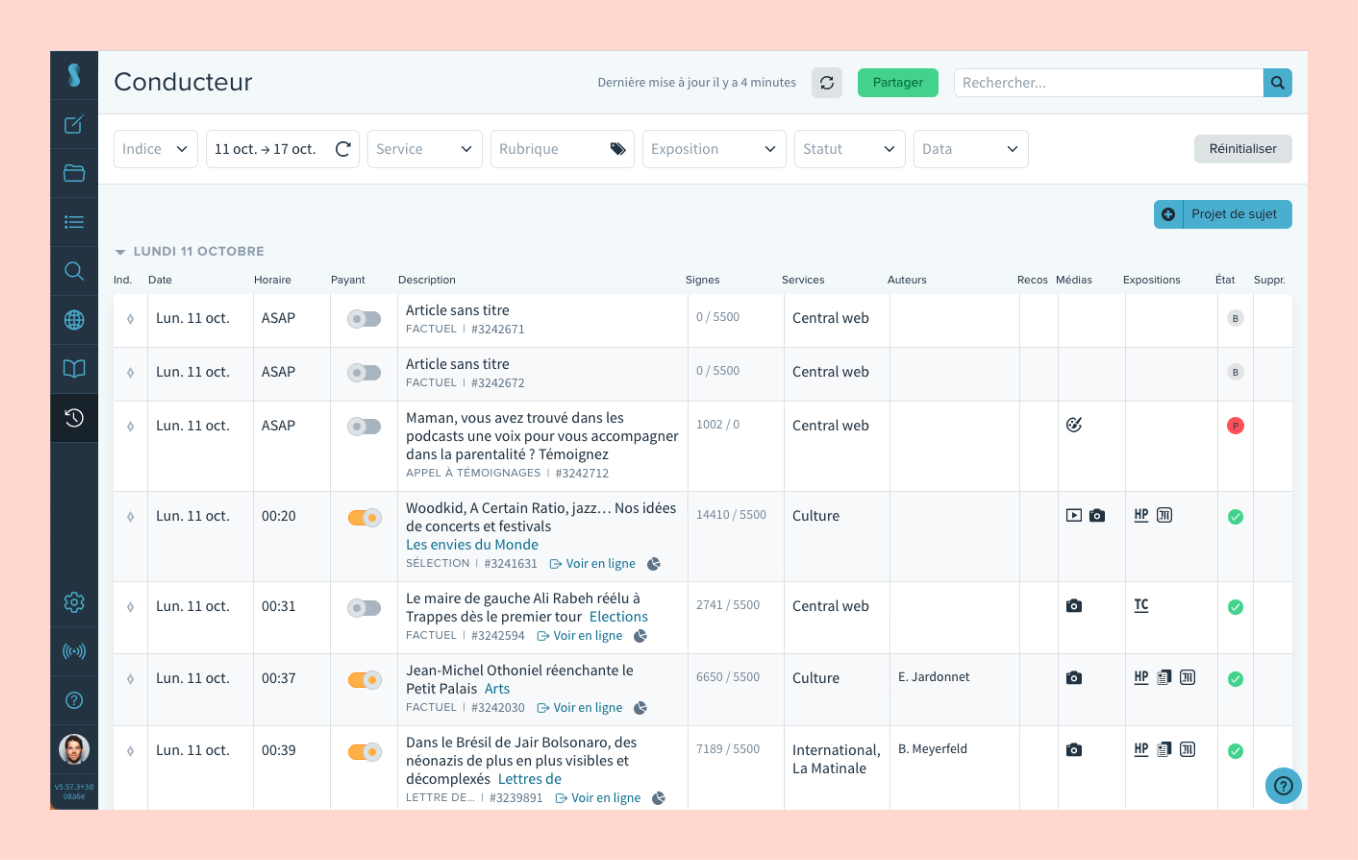
Task: Click author E. Jardonnet
Action: 934,677
